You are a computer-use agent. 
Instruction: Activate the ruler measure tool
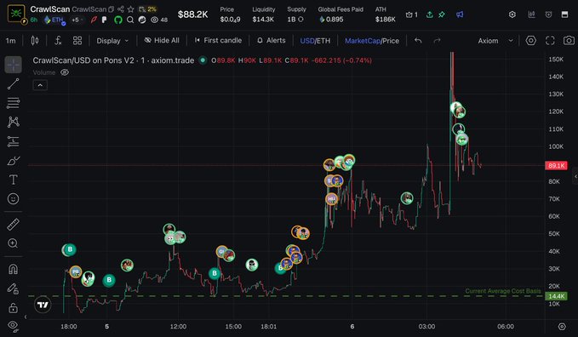click(x=13, y=224)
